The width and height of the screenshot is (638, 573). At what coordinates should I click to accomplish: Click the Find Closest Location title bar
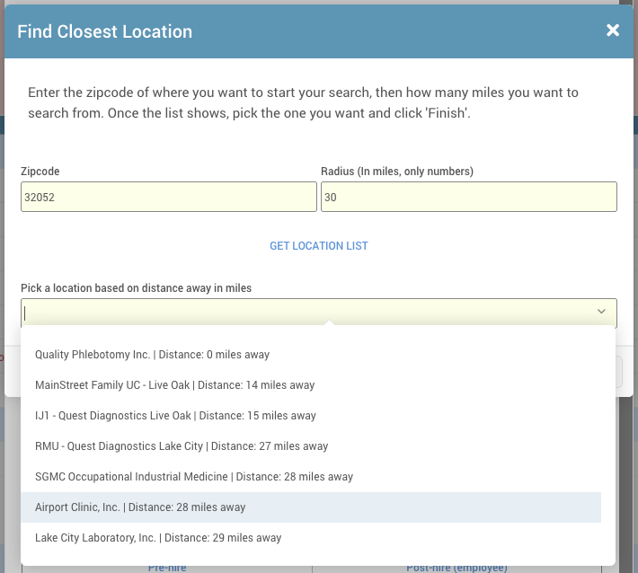tap(319, 31)
